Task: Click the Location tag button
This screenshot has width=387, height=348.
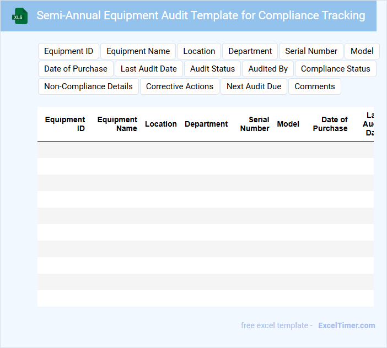Action: [199, 51]
